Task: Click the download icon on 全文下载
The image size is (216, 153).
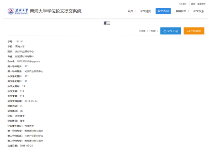Action: tap(165, 31)
